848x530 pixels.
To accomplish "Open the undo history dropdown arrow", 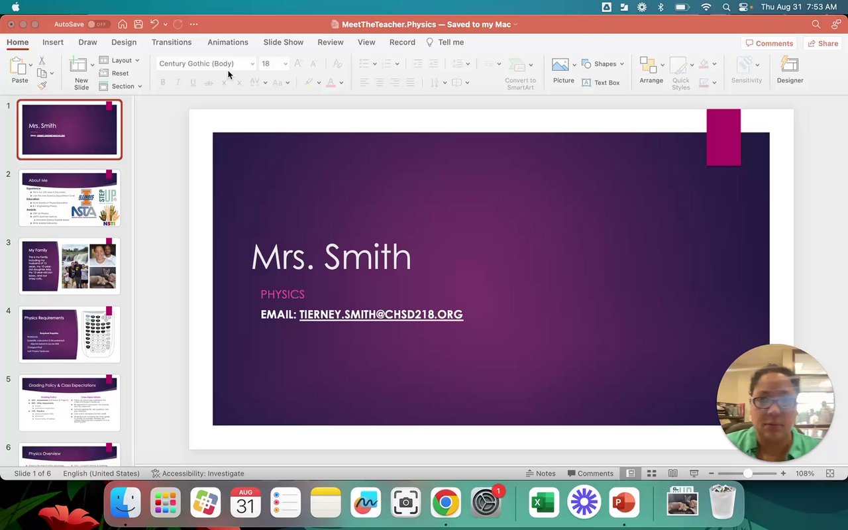I will [165, 25].
